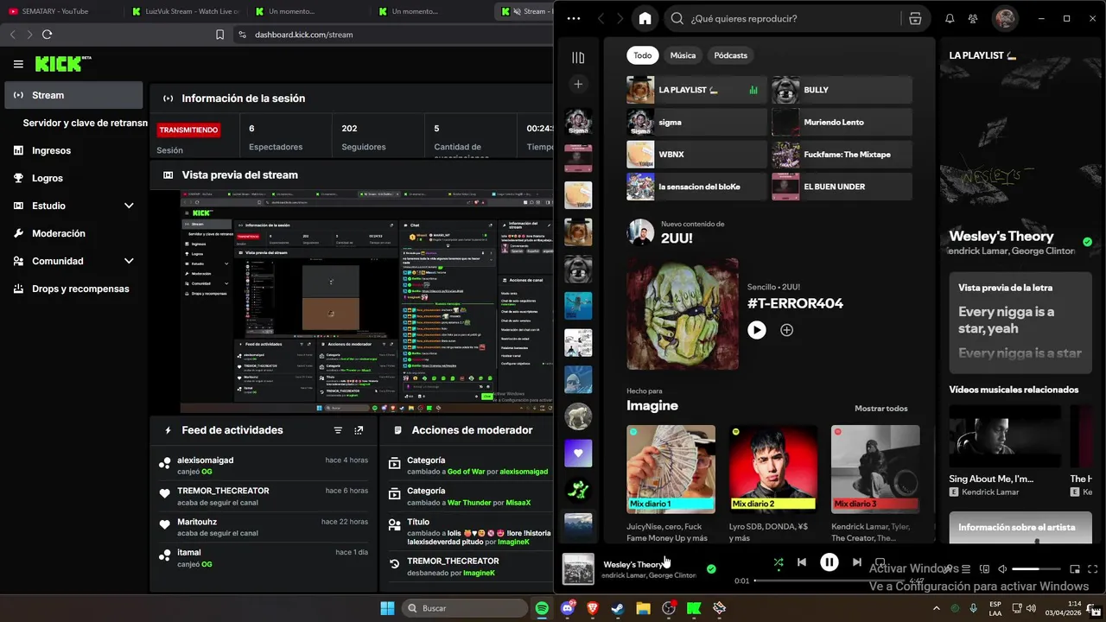Open Información sobre el artista card

(x=1020, y=527)
